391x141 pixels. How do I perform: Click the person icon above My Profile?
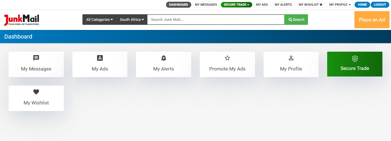coord(291,58)
